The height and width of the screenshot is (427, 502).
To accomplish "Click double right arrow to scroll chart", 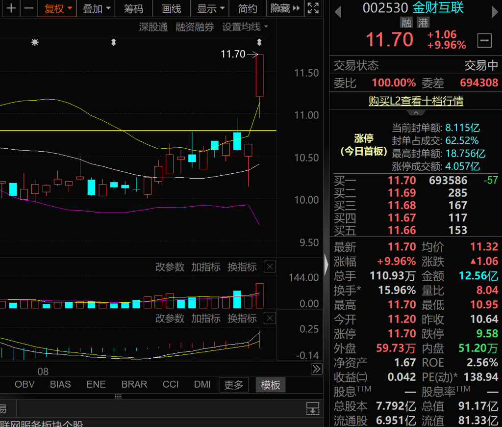I will point(316,369).
